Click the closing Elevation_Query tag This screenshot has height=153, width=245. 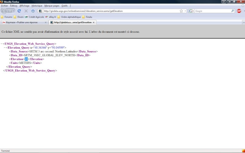coord(19,67)
